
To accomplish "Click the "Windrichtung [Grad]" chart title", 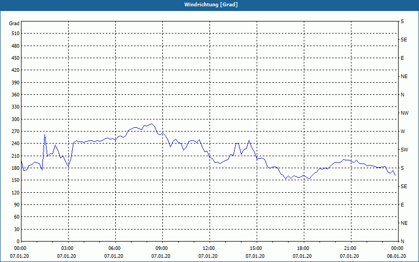I will coord(211,5).
